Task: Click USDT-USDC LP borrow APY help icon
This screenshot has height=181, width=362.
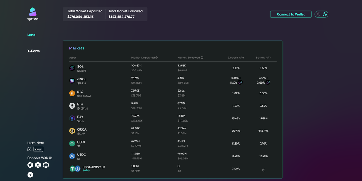Action: click(264, 170)
